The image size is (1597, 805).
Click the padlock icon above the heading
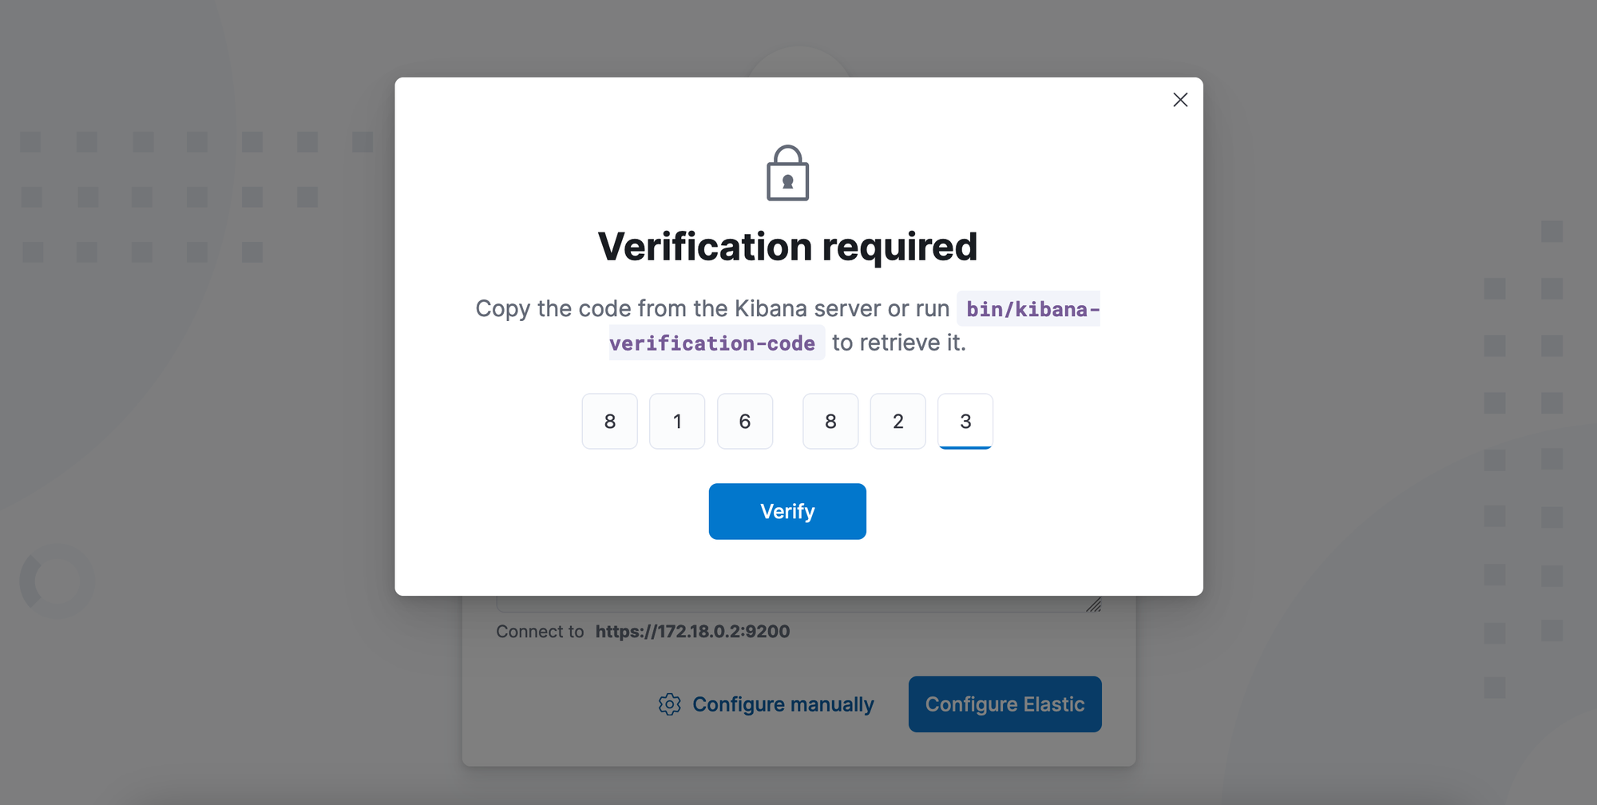click(787, 172)
